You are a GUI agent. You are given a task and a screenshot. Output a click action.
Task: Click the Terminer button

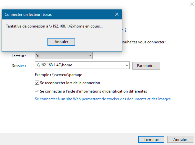click(151, 139)
